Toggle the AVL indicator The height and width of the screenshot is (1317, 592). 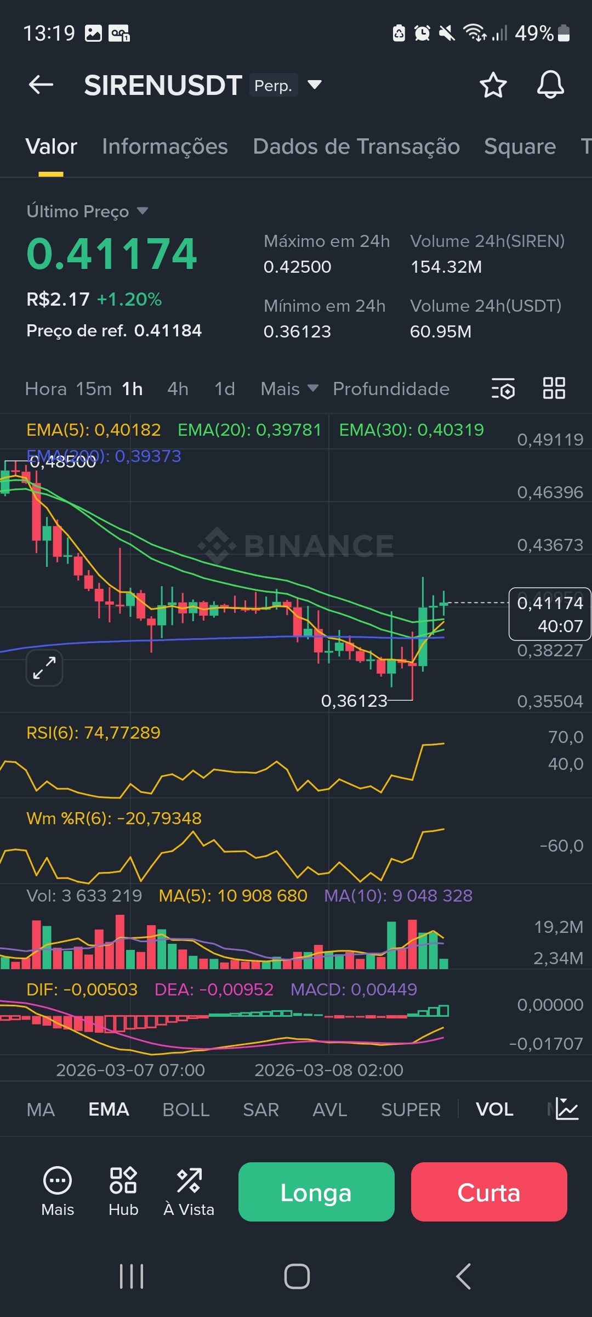tap(329, 1110)
